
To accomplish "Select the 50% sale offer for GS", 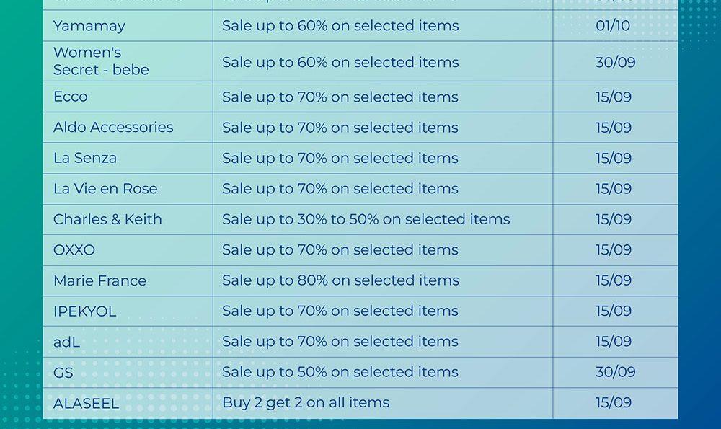I will 340,372.
